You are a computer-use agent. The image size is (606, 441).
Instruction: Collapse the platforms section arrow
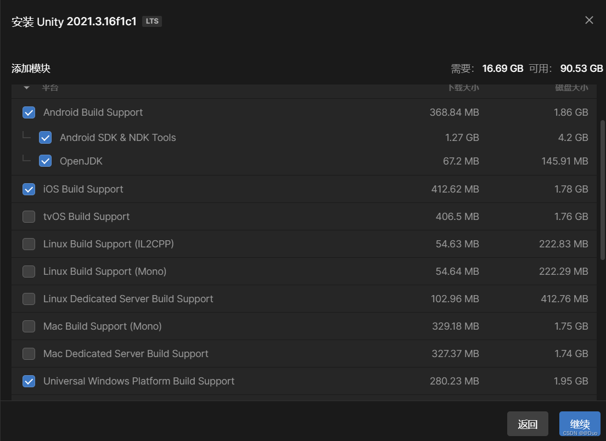tap(27, 88)
